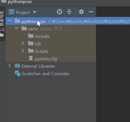
Task: Click the Locate/Select Opened File crosshair icon
Action: 59,12
